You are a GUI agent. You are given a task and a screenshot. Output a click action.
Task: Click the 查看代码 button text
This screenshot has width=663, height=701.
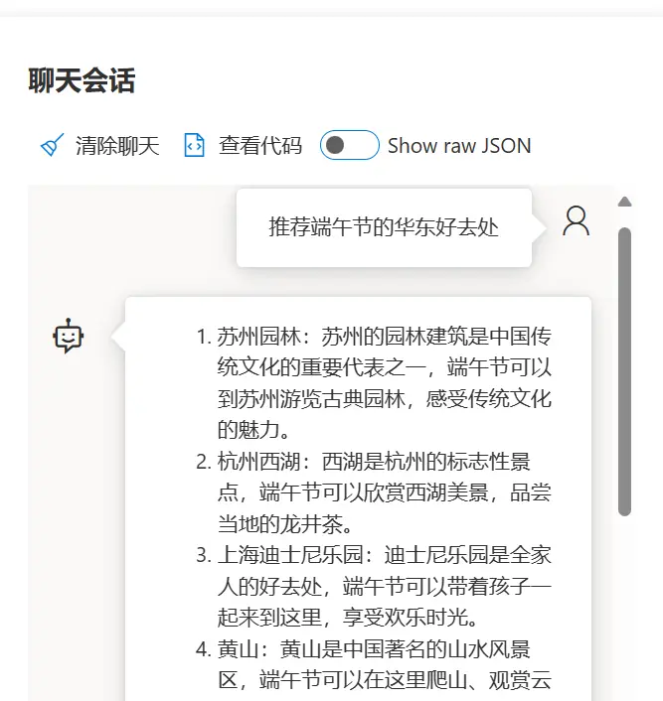tap(260, 146)
